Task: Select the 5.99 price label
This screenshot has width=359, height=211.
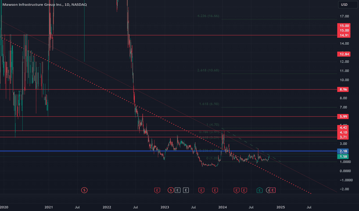Action: point(343,117)
